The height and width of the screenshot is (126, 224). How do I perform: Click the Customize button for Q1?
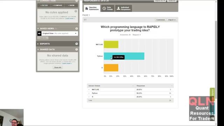point(161,20)
